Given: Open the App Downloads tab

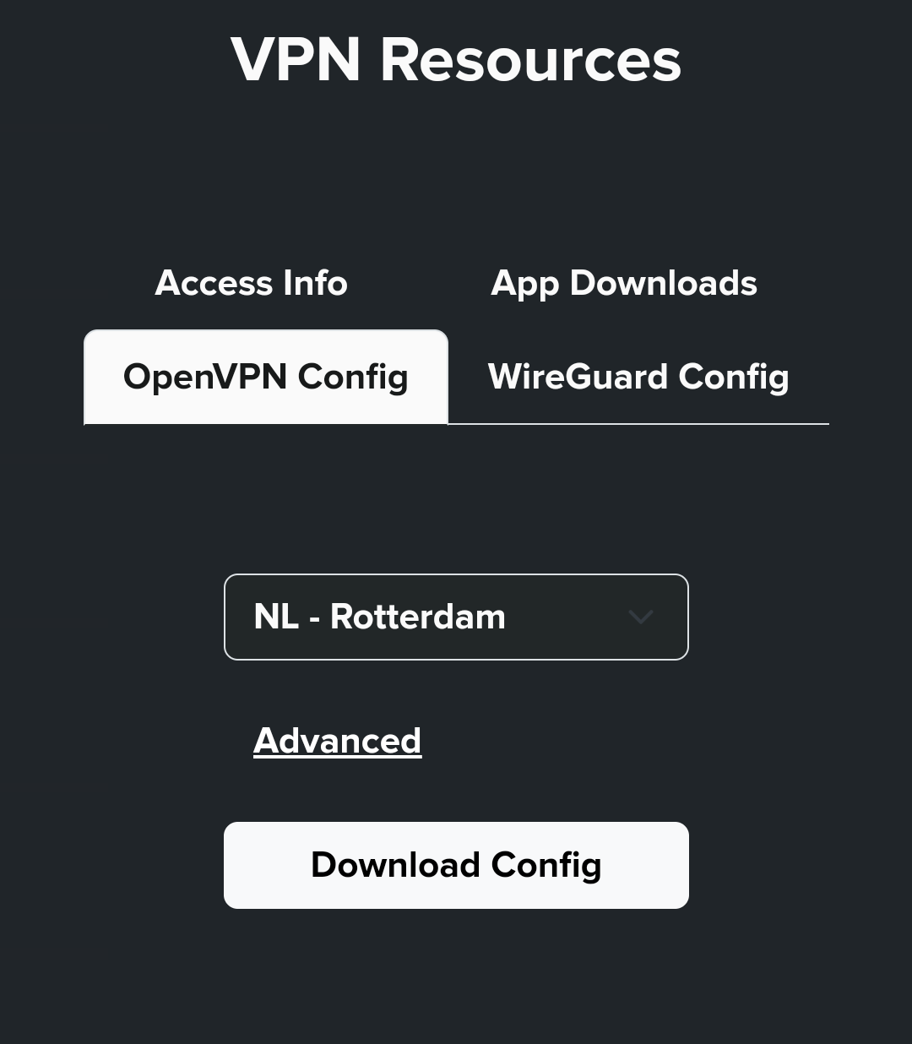Looking at the screenshot, I should (x=623, y=283).
